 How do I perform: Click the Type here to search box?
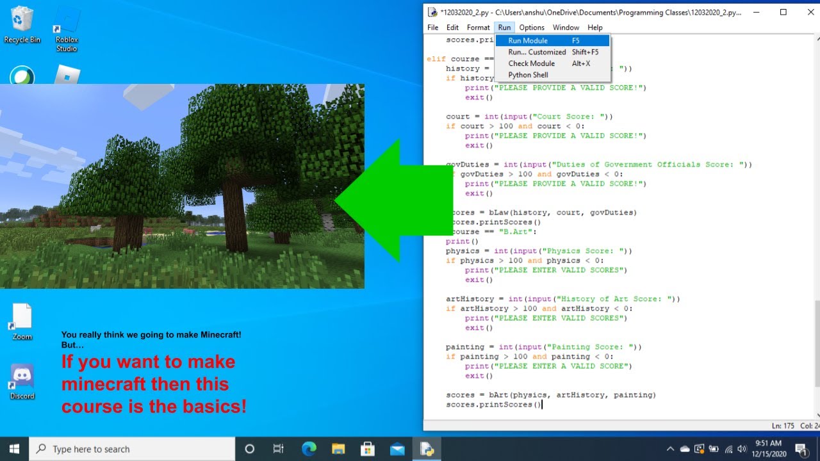tap(133, 449)
